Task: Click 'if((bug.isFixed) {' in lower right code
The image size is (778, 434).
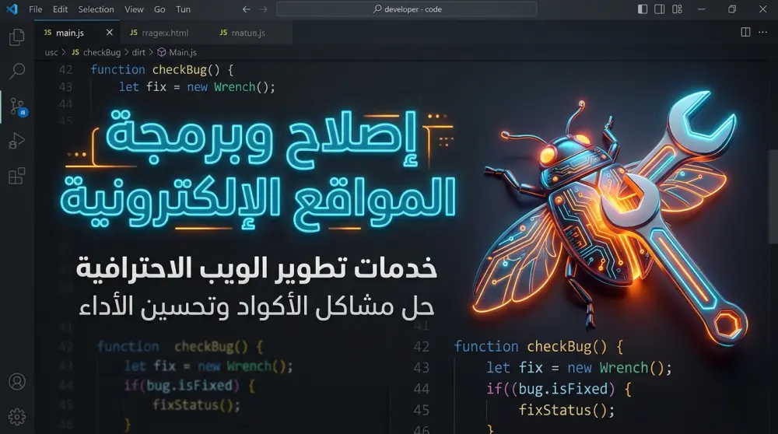Action: (x=559, y=389)
